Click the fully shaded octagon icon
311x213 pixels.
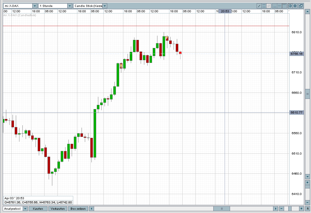tap(295, 6)
